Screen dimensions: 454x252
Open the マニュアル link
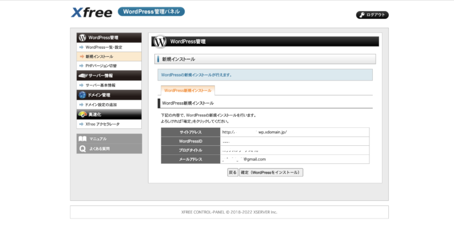pos(109,138)
